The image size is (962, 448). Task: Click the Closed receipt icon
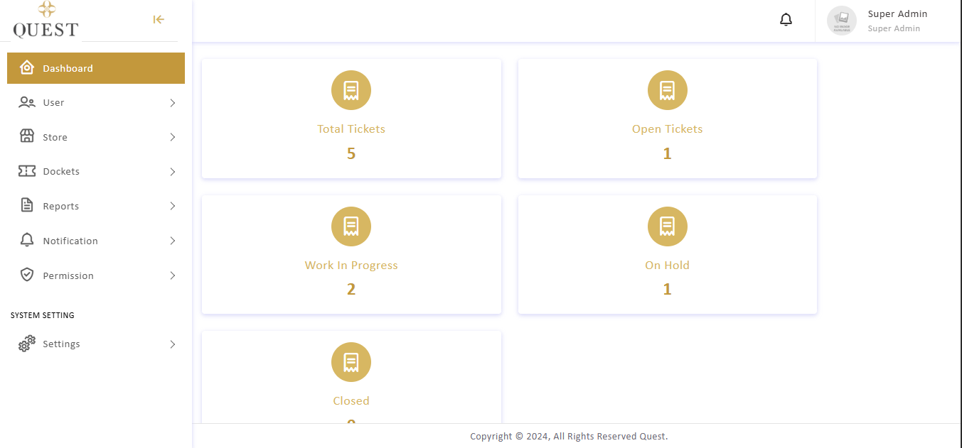(351, 362)
